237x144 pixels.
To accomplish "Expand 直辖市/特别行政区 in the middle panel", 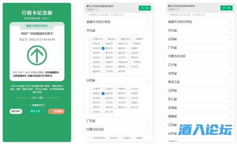I will click(149, 22).
